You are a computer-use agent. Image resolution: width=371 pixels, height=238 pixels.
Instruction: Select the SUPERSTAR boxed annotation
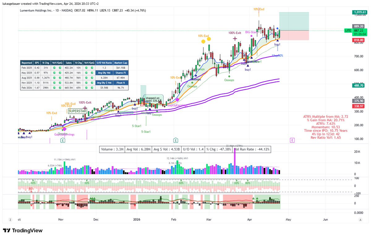77,111
